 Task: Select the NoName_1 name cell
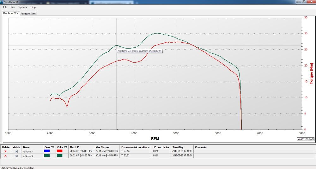point(32,151)
